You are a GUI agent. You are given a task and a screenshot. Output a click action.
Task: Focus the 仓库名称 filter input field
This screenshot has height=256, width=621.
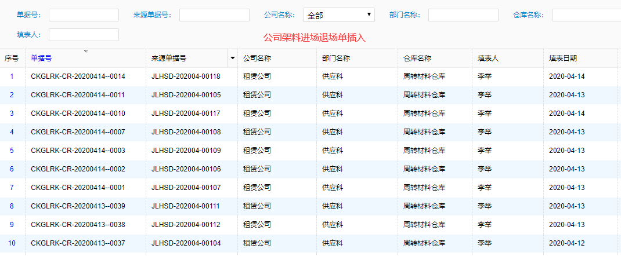click(x=586, y=15)
